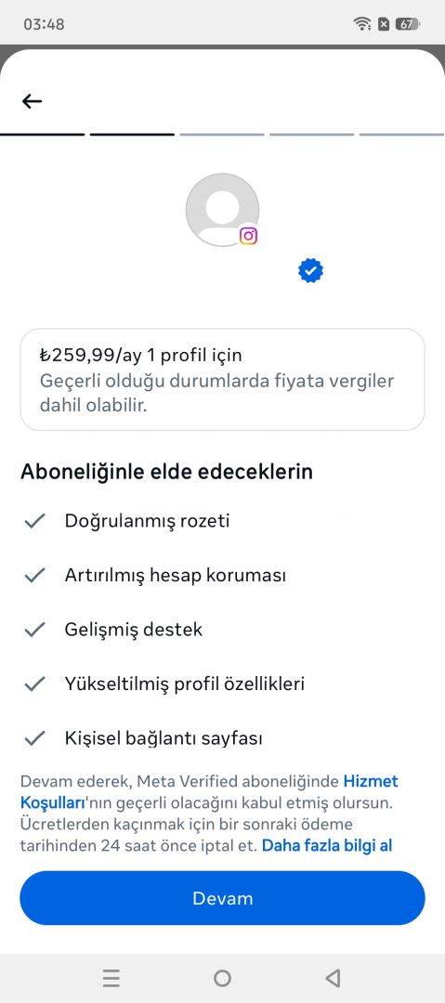This screenshot has height=1003, width=445.
Task: Click the Instagram logo badge on avatar
Action: coord(248,236)
